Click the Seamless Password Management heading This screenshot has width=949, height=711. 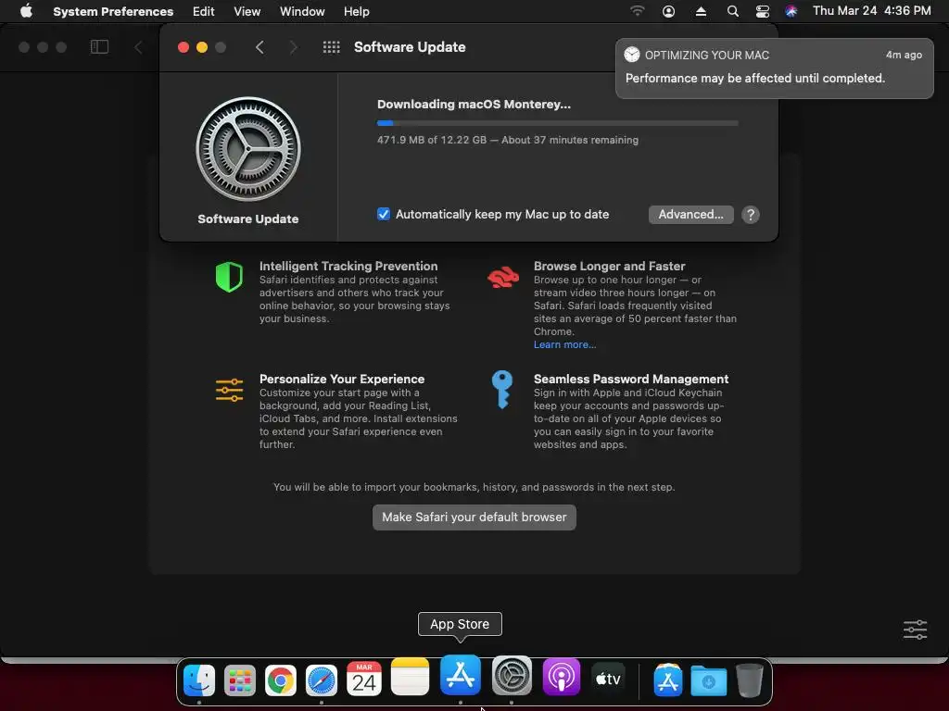point(631,379)
